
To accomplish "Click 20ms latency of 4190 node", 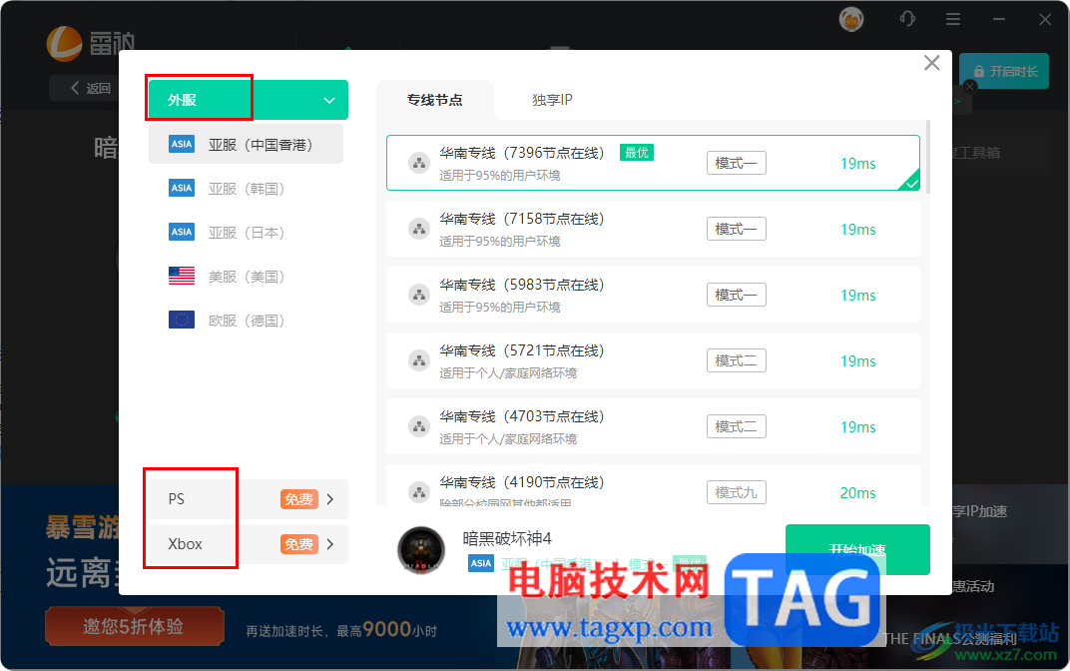I will pyautogui.click(x=857, y=493).
